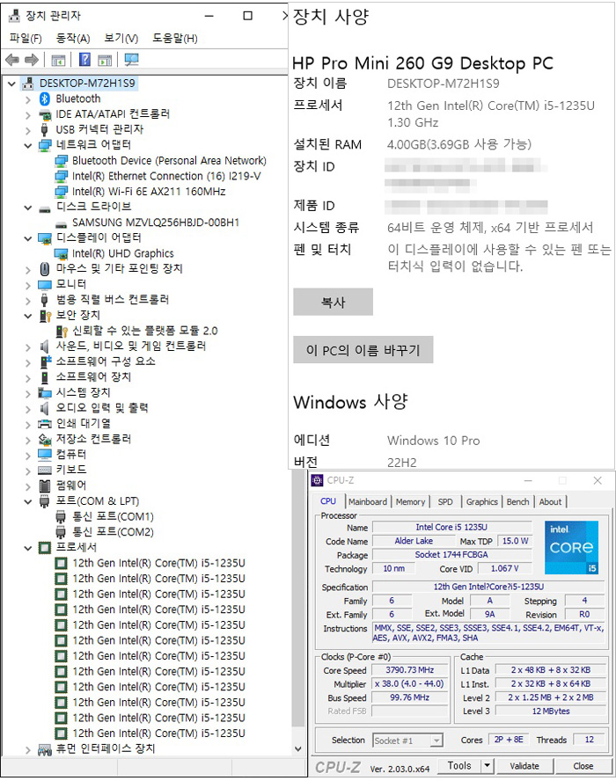Click the Intel Core i5 logo in CPU-Z
This screenshot has height=781, width=616.
571,547
